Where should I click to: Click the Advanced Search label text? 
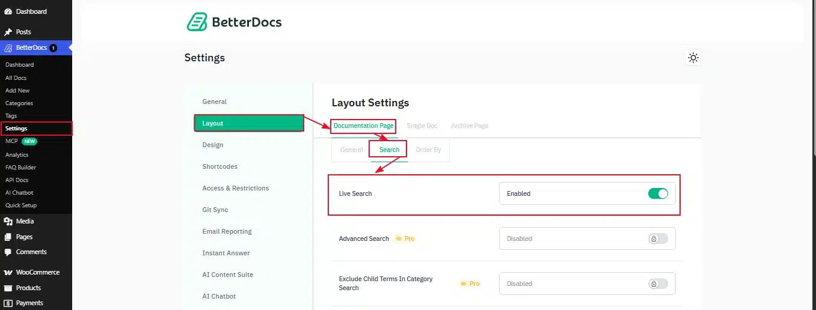tap(364, 239)
